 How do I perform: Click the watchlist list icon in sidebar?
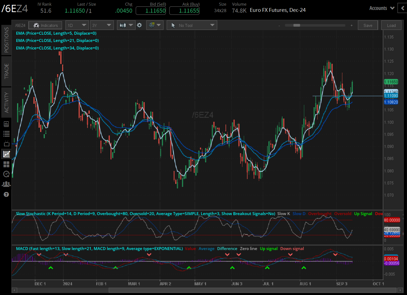(6, 134)
